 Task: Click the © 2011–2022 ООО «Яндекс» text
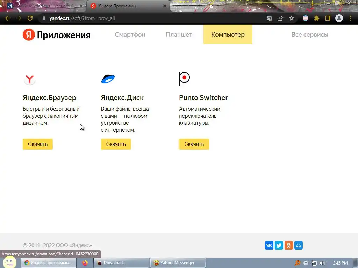[x=57, y=245]
